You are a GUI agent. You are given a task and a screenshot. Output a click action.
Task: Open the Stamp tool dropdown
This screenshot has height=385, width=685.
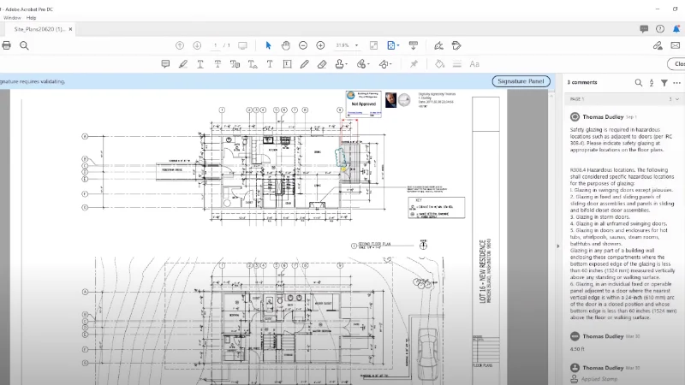click(341, 64)
